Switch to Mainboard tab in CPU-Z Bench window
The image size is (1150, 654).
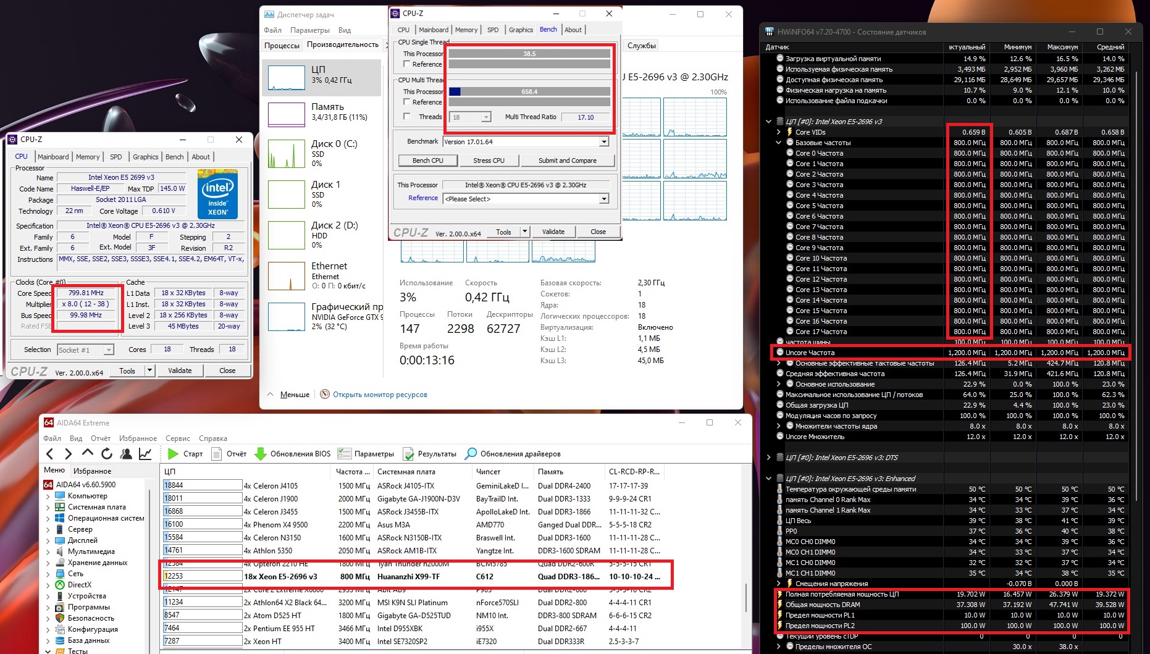point(434,30)
